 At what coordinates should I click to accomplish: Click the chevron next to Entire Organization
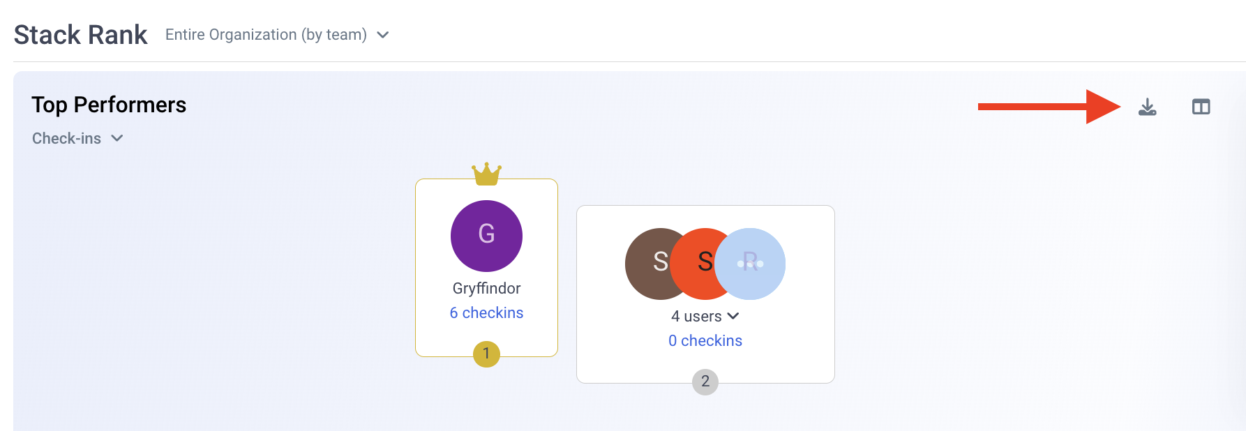[382, 35]
